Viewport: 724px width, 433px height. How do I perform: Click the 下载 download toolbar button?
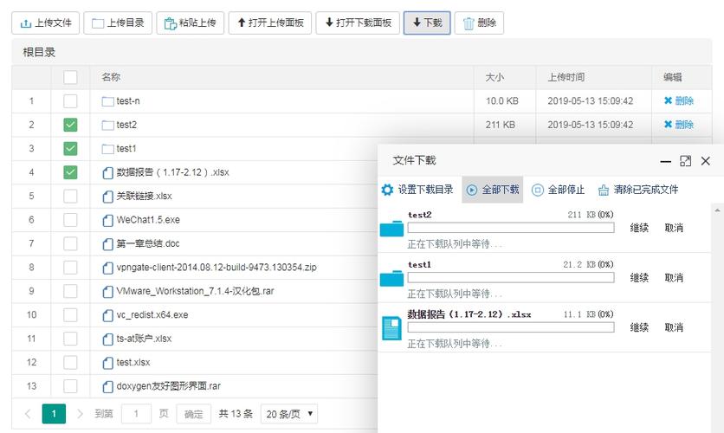[427, 23]
